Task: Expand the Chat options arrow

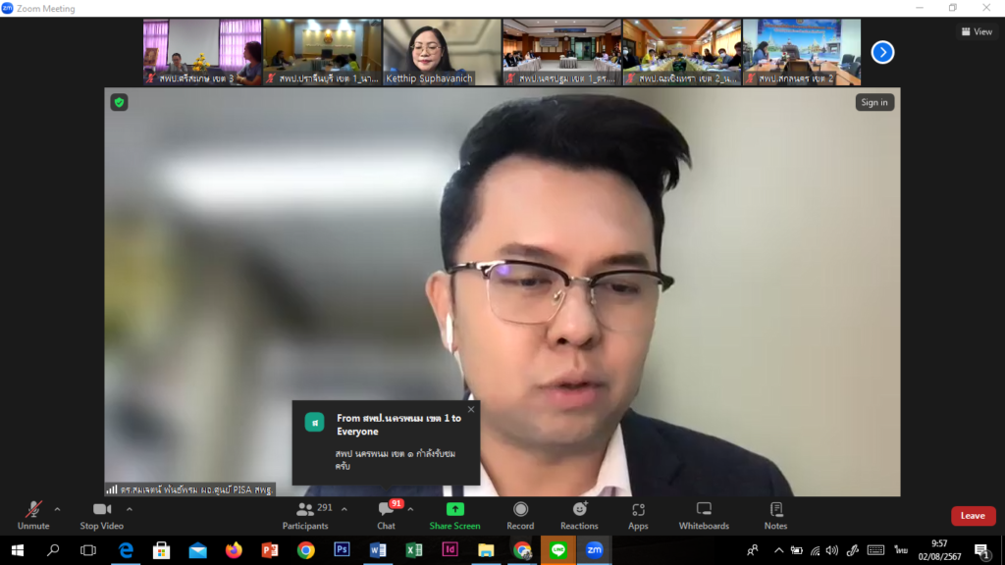Action: tap(410, 509)
